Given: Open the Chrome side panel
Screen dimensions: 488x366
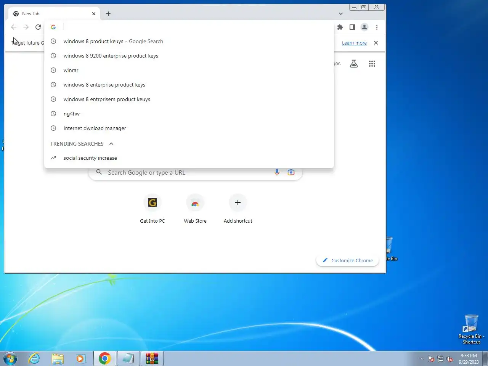Looking at the screenshot, I should click(x=352, y=27).
